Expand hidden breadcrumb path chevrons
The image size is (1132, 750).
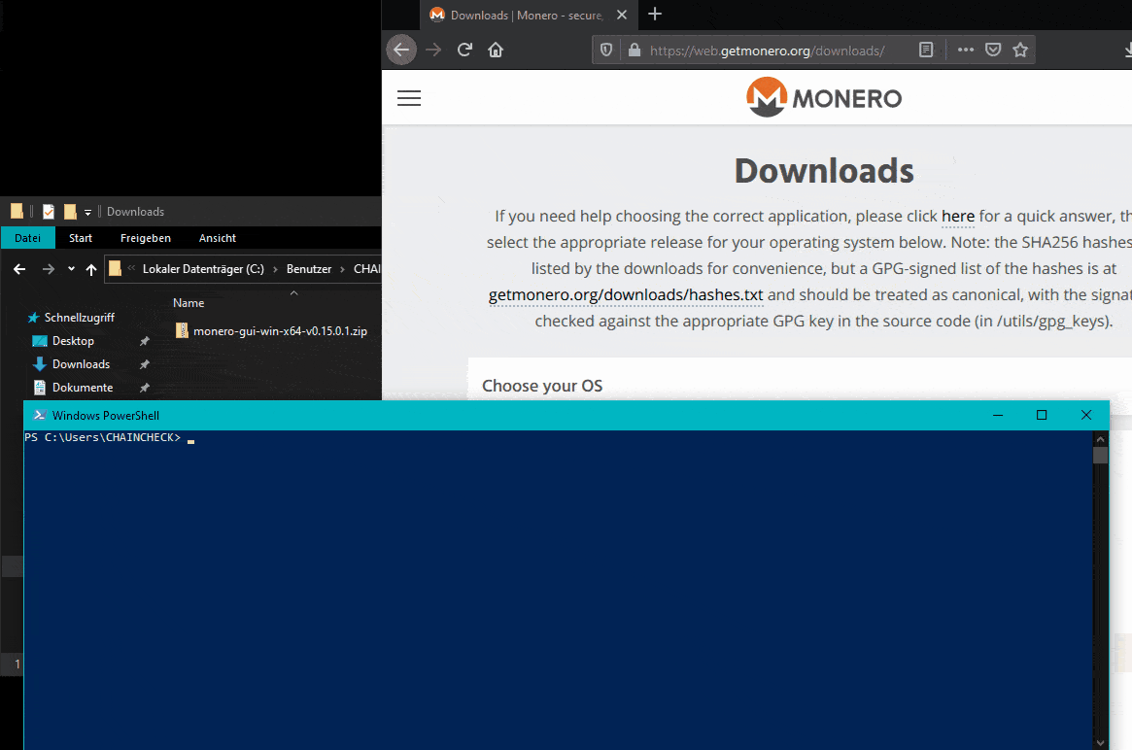[x=131, y=268]
